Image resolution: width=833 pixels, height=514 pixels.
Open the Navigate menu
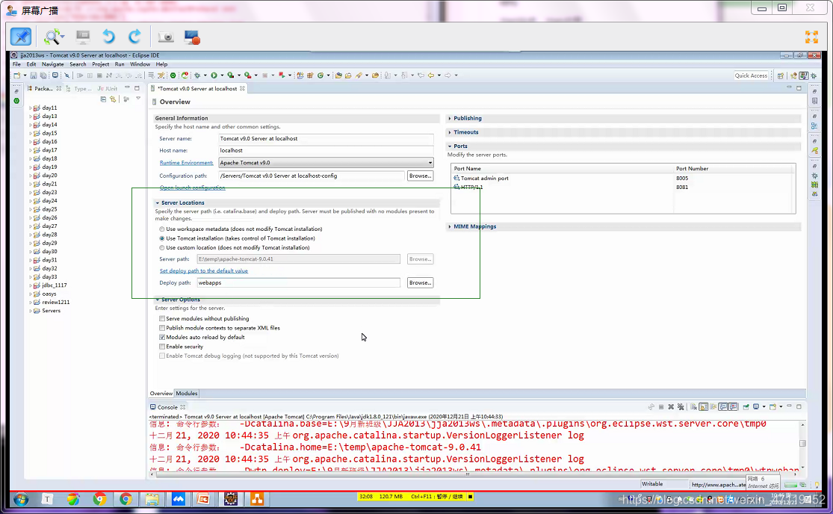pos(52,64)
